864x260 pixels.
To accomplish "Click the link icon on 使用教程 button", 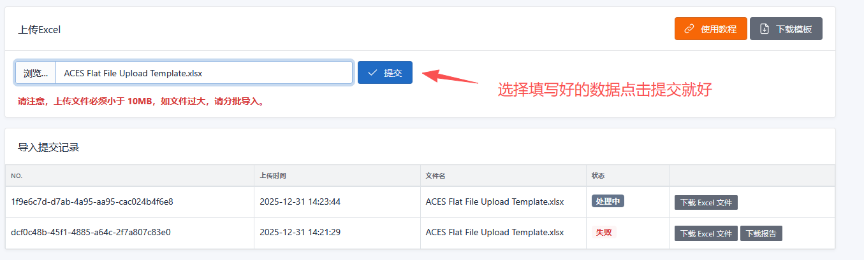I will [689, 29].
